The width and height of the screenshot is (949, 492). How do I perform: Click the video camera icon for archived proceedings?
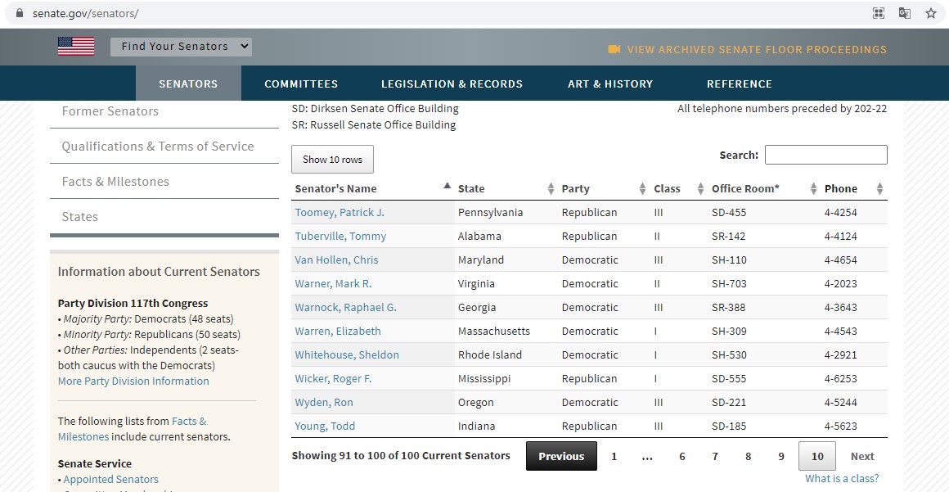tap(614, 49)
